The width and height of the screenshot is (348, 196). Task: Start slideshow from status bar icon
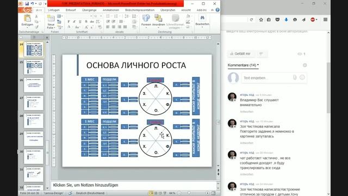pyautogui.click(x=165, y=193)
